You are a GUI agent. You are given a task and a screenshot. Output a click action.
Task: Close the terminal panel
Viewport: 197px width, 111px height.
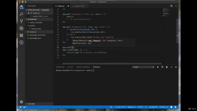(x=176, y=67)
